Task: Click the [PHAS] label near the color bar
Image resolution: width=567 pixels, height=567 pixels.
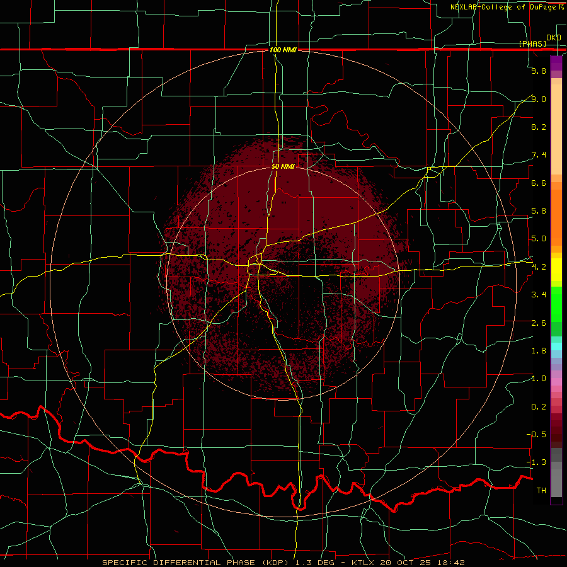Action: pyautogui.click(x=532, y=43)
